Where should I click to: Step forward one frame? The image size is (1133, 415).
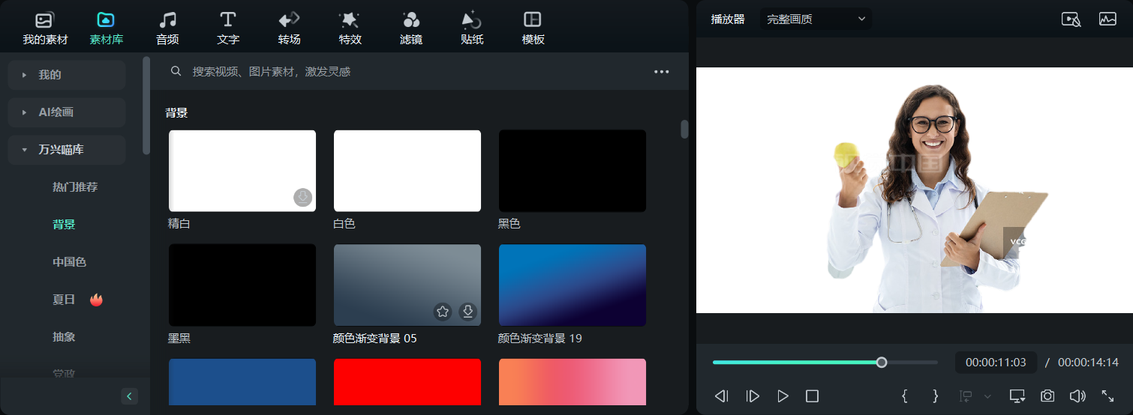[753, 396]
